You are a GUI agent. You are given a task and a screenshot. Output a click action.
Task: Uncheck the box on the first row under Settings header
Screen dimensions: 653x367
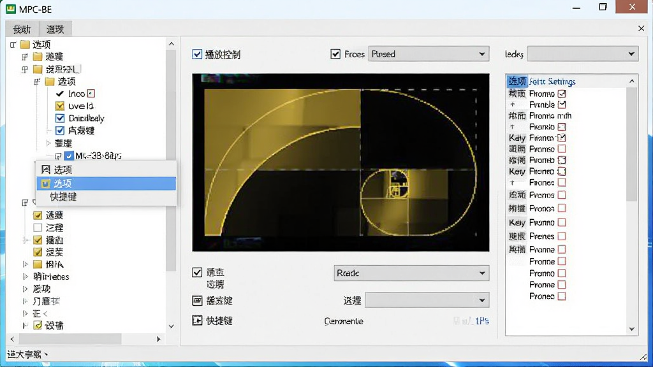[562, 94]
